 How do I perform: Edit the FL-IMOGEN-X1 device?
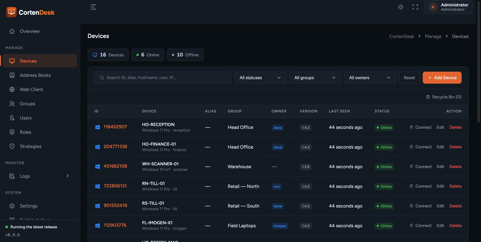440,226
